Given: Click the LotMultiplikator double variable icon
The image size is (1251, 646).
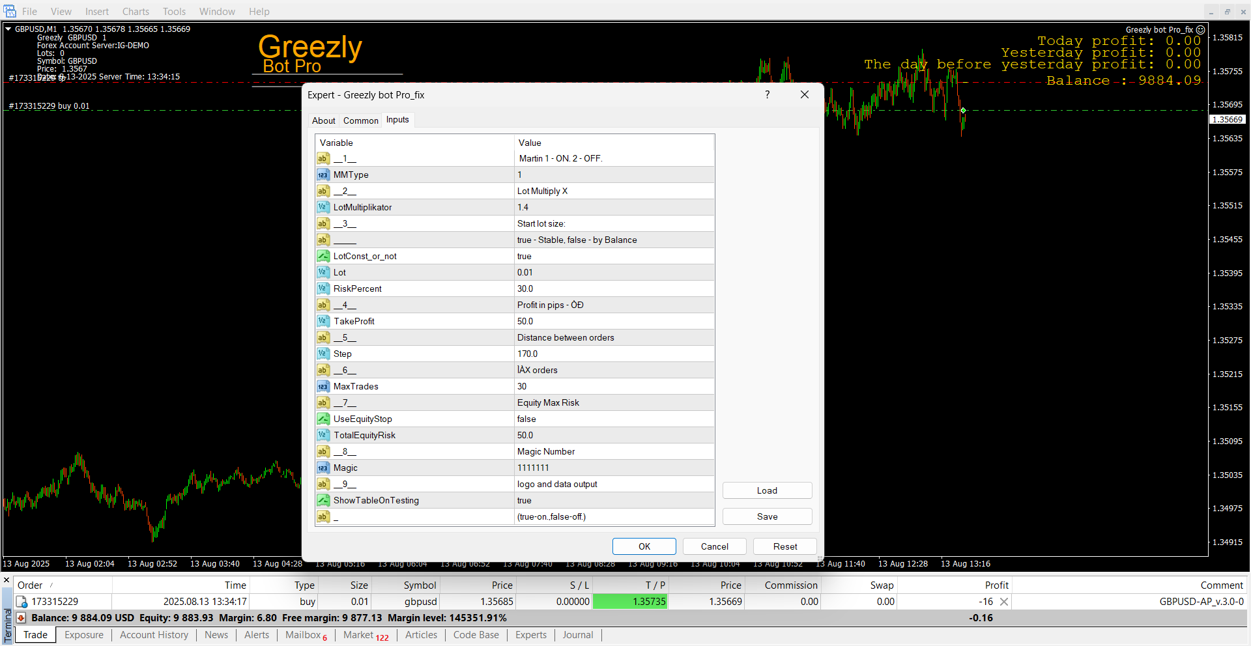Looking at the screenshot, I should [323, 207].
